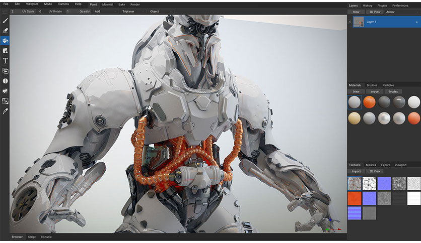This screenshot has width=421, height=243.
Task: Open the Camera menu
Action: click(63, 4)
